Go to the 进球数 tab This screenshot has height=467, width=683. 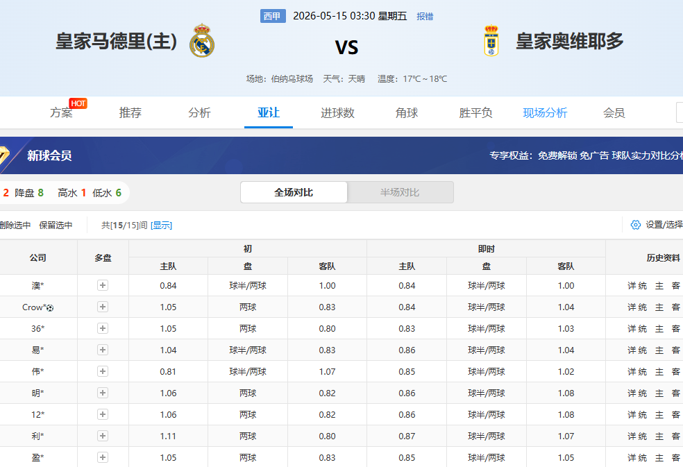click(x=337, y=113)
